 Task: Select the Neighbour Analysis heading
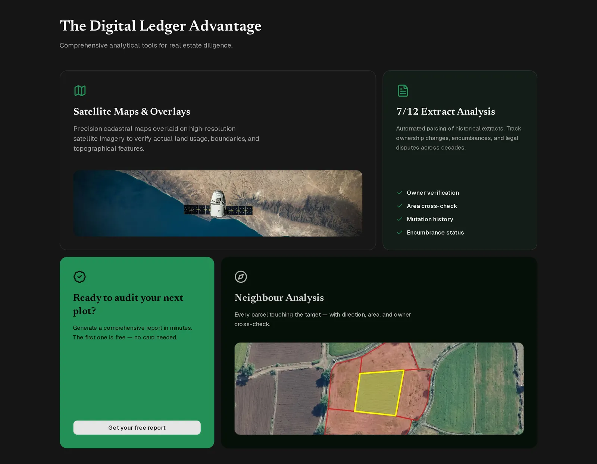point(279,298)
